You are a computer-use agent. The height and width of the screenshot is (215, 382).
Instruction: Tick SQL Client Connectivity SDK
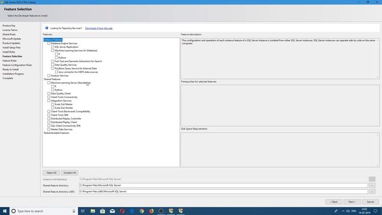[49, 126]
